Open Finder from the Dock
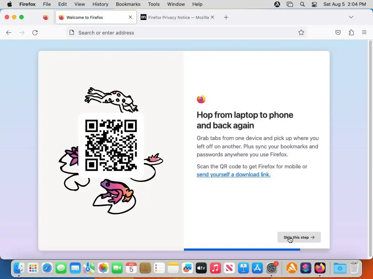The height and width of the screenshot is (279, 373). 19,268
